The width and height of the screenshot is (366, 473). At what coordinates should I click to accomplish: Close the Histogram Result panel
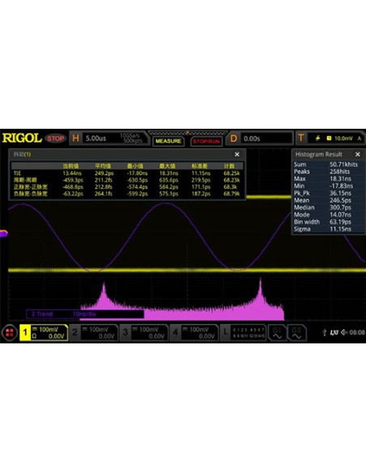(x=358, y=154)
